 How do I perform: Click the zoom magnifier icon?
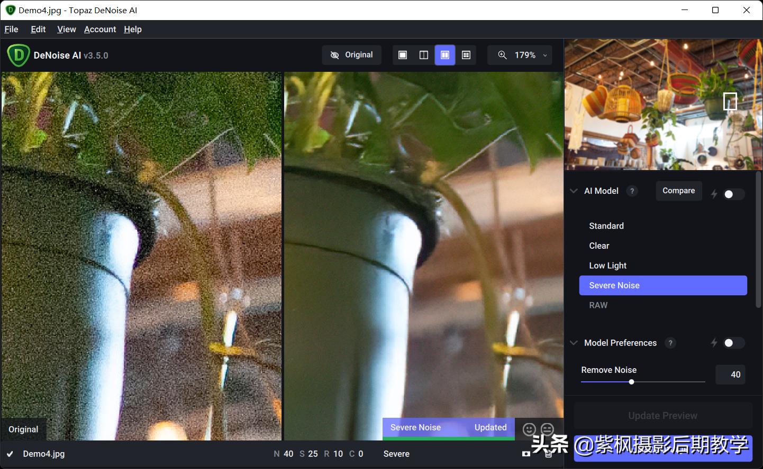[502, 54]
